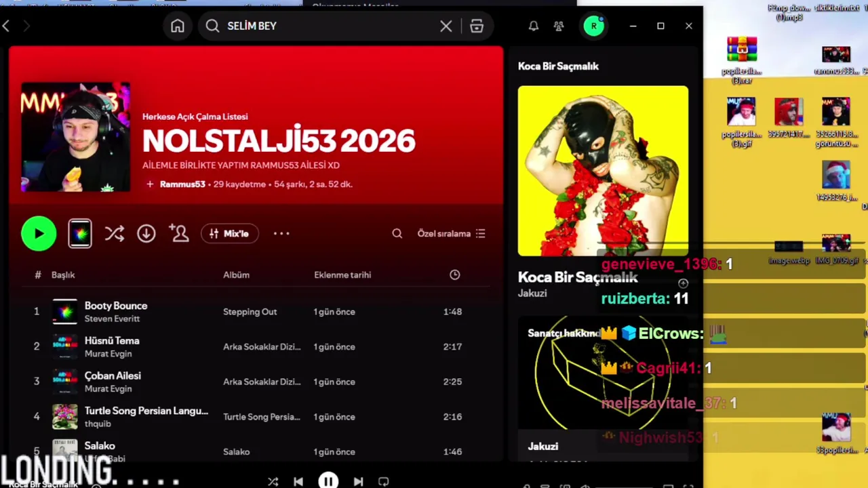Play the NOLSTALJİ53 2026 playlist
Screen dimensions: 868x488
[39, 234]
